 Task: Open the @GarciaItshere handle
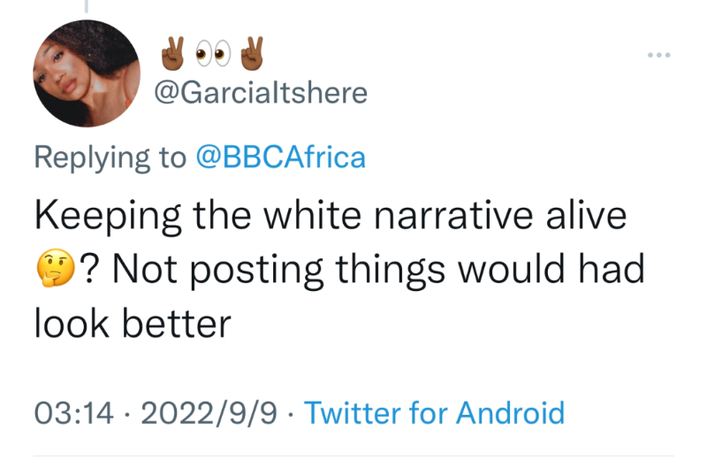260,92
